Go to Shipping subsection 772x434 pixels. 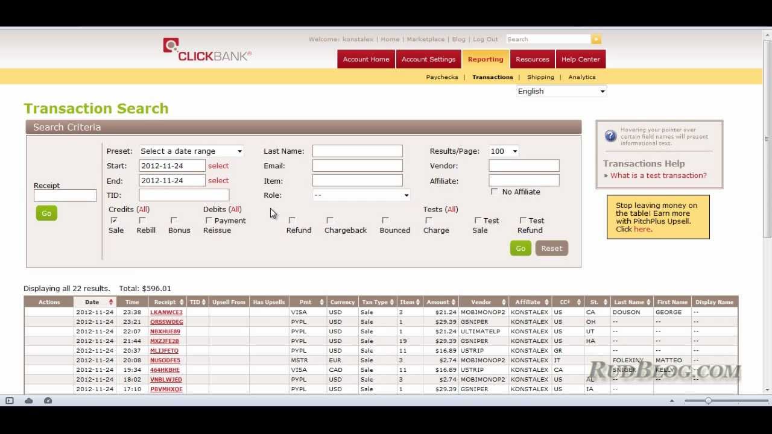tap(540, 77)
